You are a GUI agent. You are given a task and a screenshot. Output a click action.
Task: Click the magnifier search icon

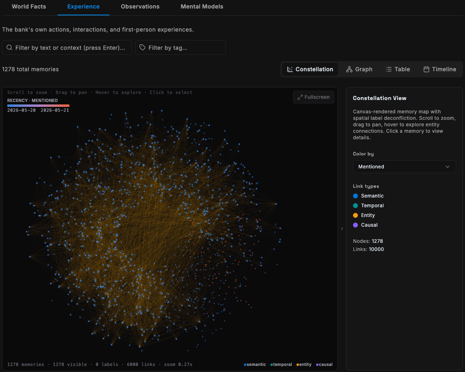tap(9, 48)
